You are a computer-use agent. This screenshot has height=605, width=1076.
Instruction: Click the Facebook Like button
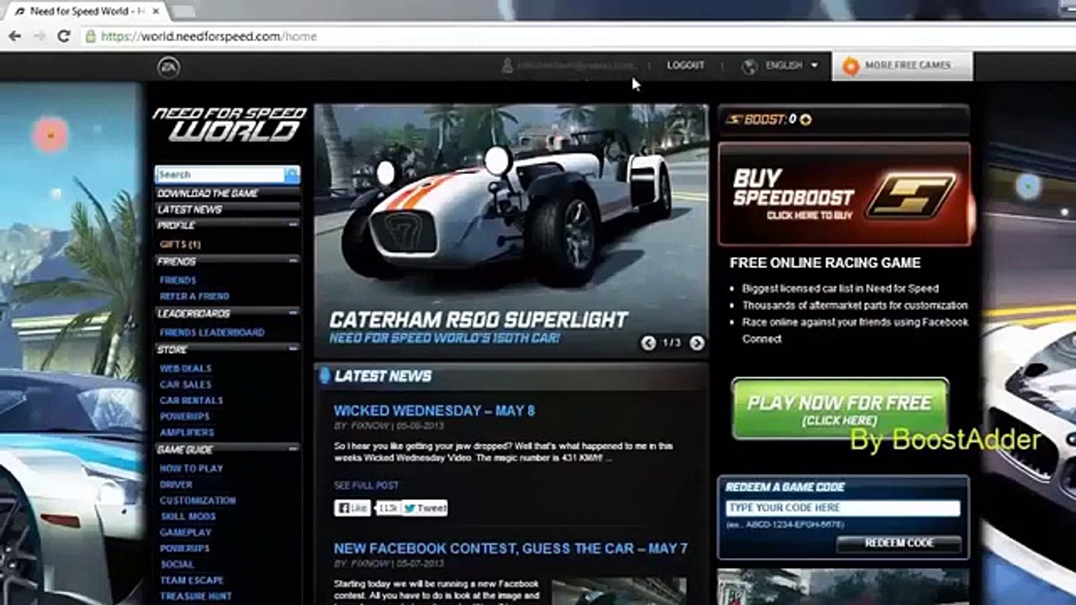(352, 508)
